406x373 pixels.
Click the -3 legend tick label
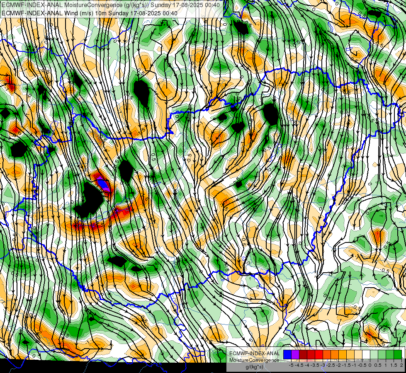[323, 365]
